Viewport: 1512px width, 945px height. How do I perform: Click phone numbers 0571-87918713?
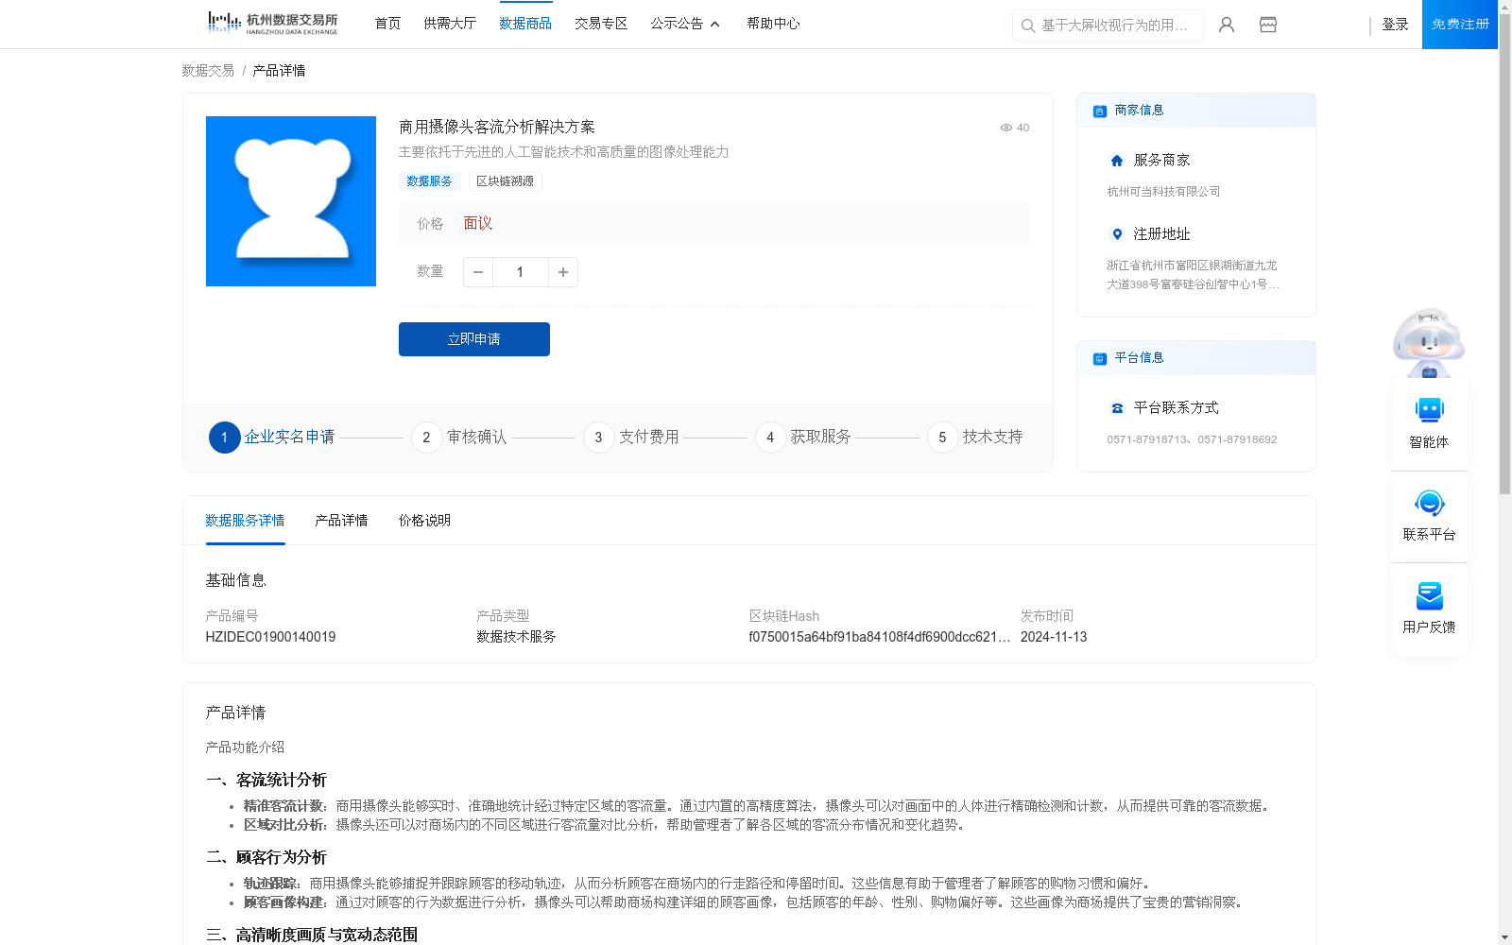(1192, 439)
